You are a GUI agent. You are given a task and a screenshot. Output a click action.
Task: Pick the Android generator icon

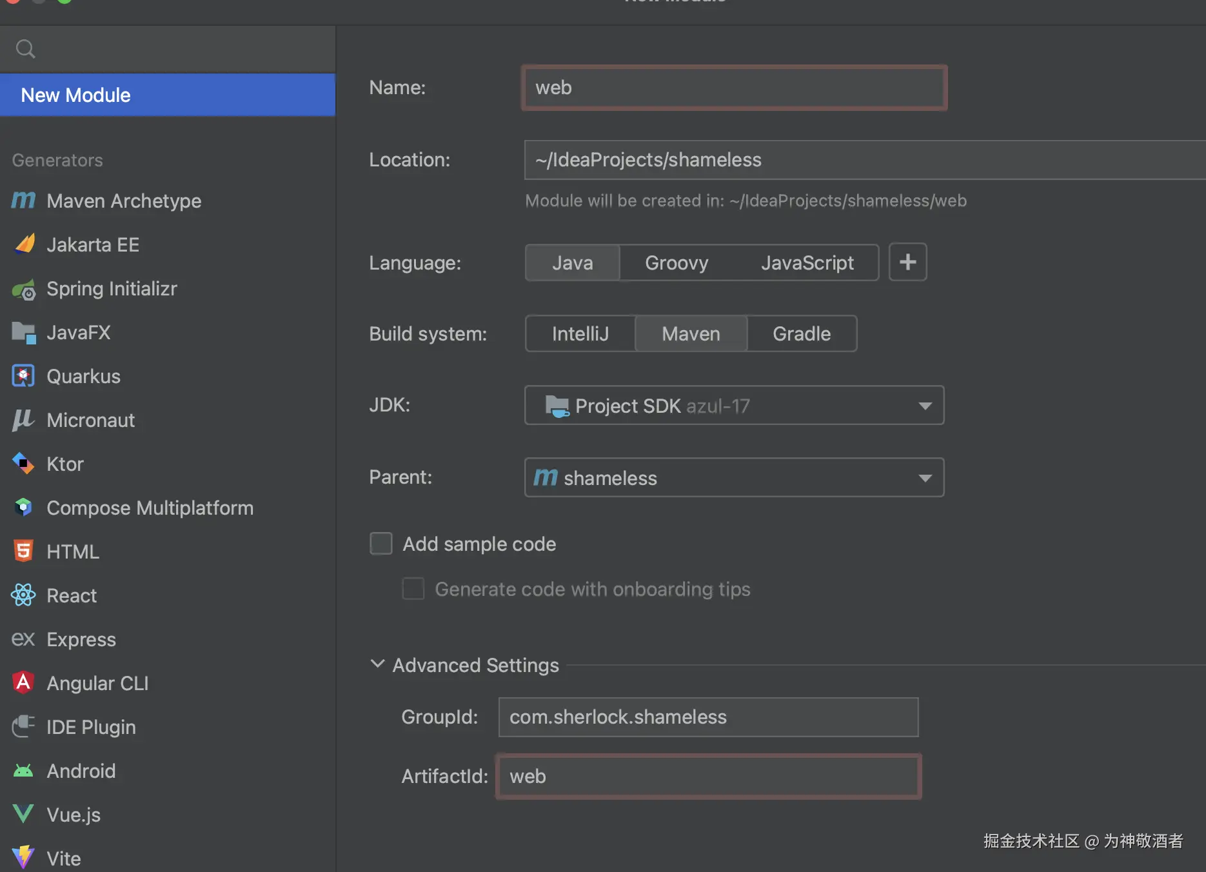[x=23, y=771]
